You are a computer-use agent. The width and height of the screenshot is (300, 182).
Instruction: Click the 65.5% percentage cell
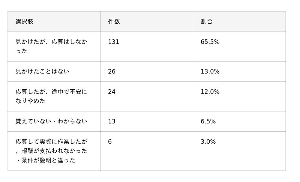point(210,42)
